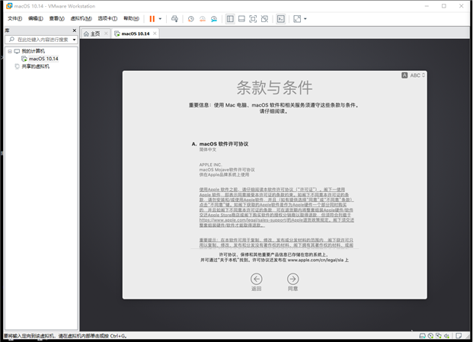Open the ABC input source selector

click(x=414, y=75)
